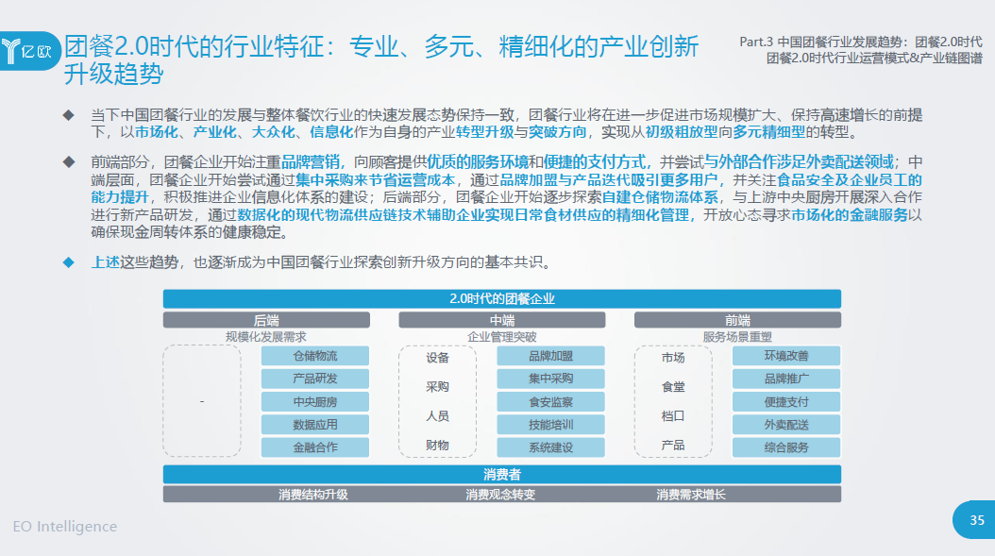This screenshot has height=556, width=995.
Task: Click the 品牌加盟 box
Action: click(550, 357)
